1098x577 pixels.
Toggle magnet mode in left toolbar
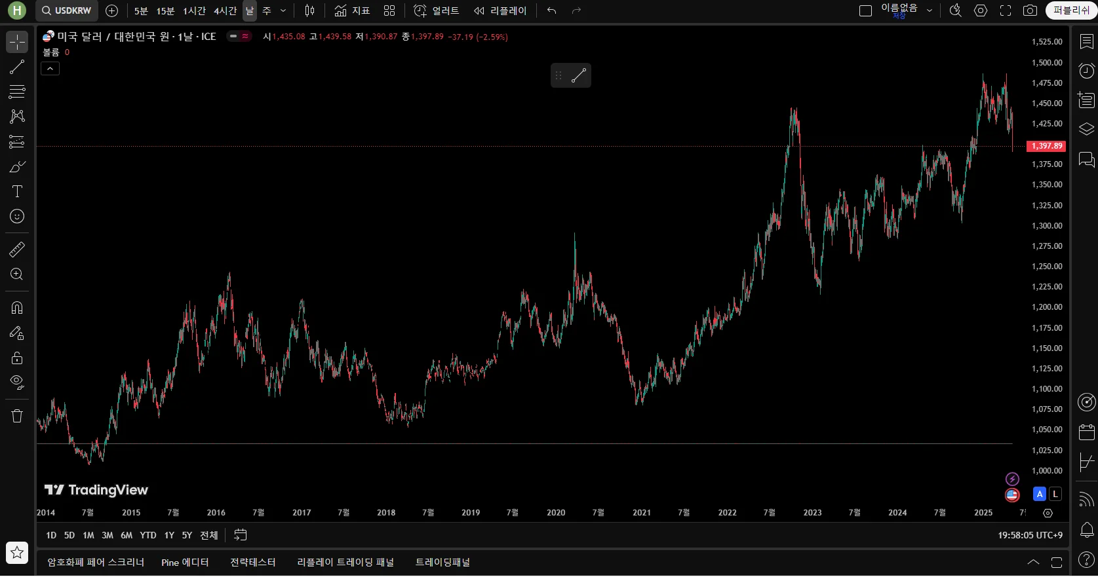[x=17, y=308]
